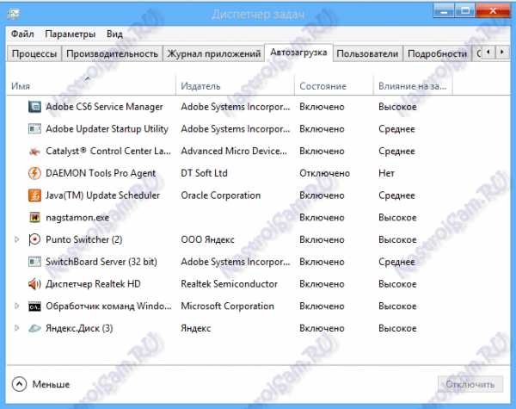Image resolution: width=516 pixels, height=409 pixels.
Task: Switch to the Процессы tab
Action: 34,53
